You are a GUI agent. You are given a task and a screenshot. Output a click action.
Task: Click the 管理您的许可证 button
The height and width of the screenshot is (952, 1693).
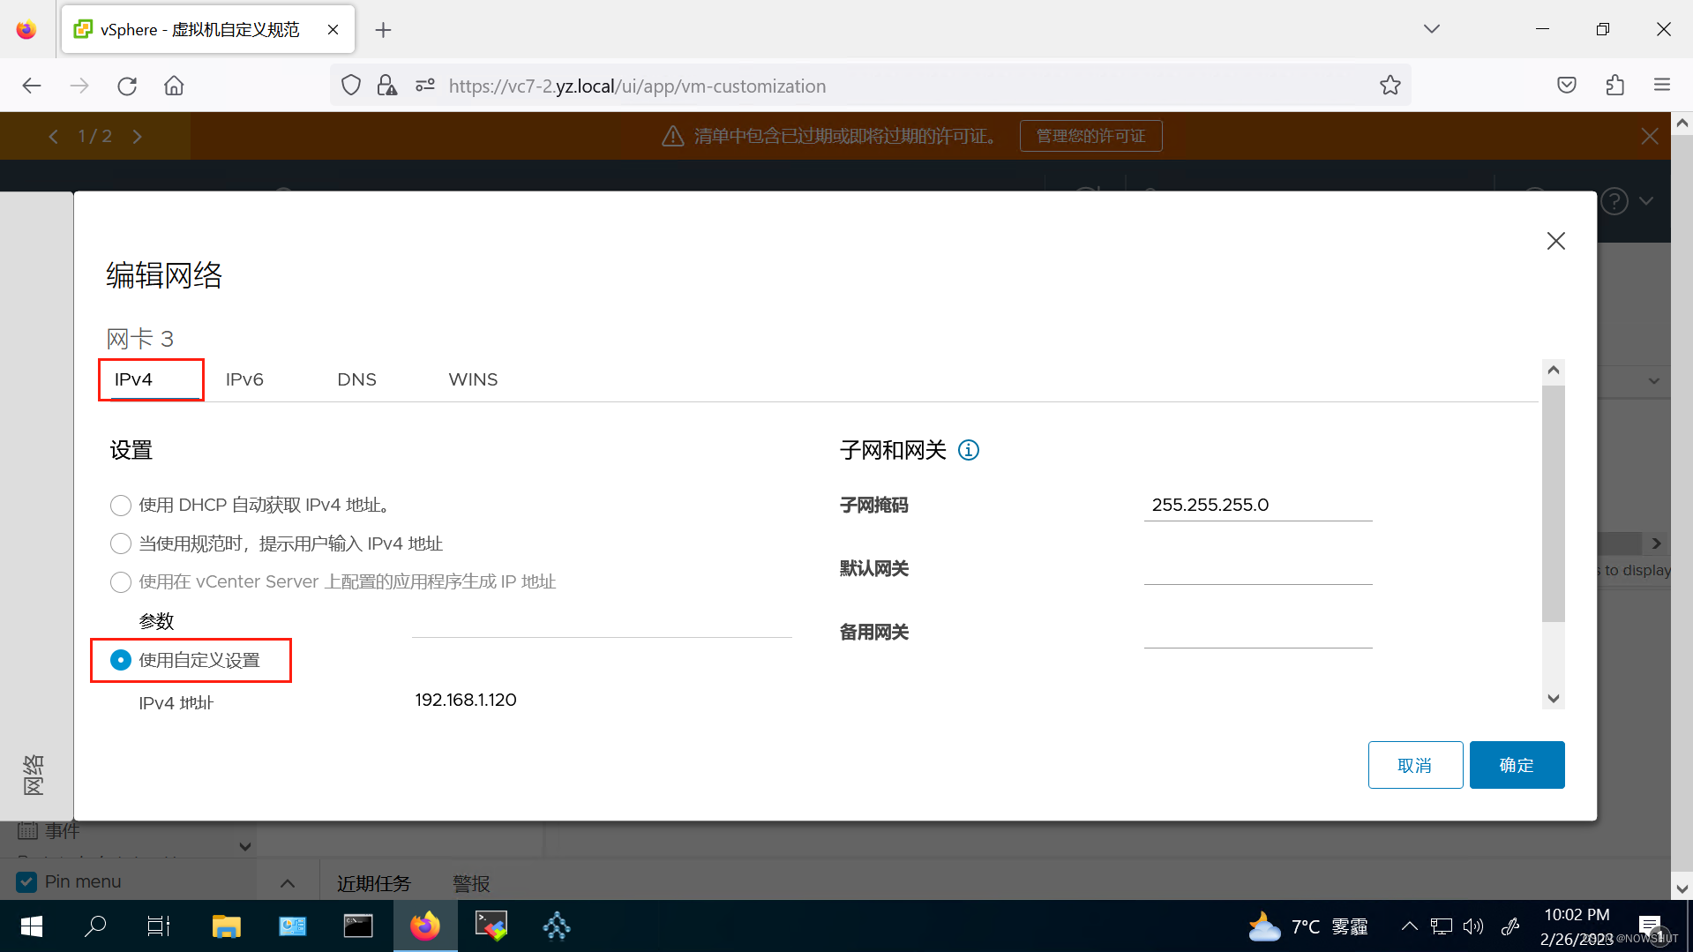point(1090,136)
